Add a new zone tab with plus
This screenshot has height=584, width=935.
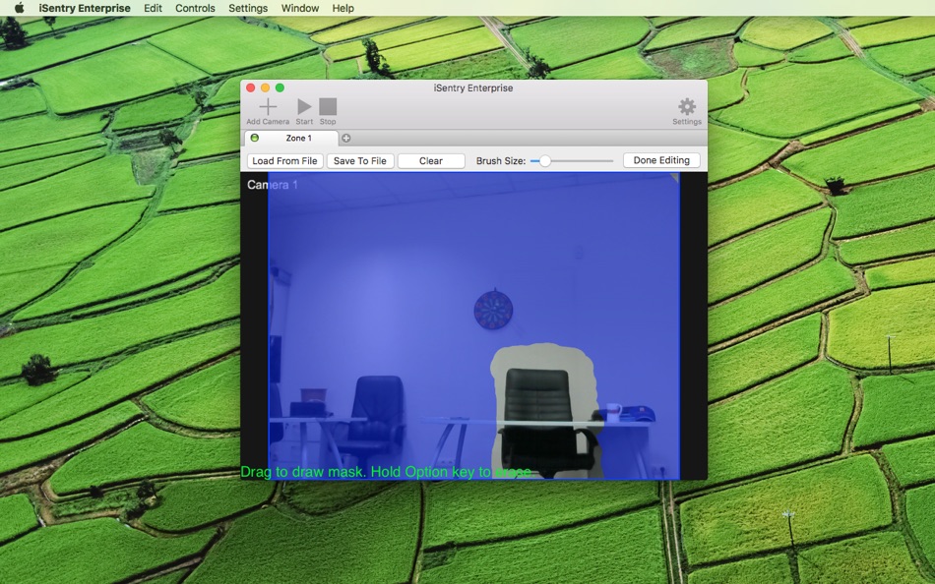345,139
